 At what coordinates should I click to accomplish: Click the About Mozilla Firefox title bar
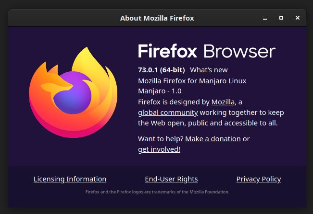(157, 18)
